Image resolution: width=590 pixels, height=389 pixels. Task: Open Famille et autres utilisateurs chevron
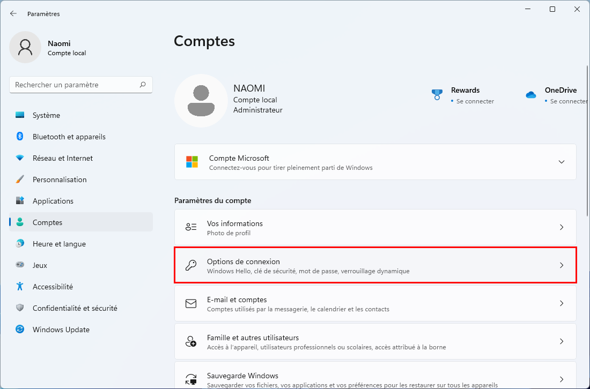(562, 341)
